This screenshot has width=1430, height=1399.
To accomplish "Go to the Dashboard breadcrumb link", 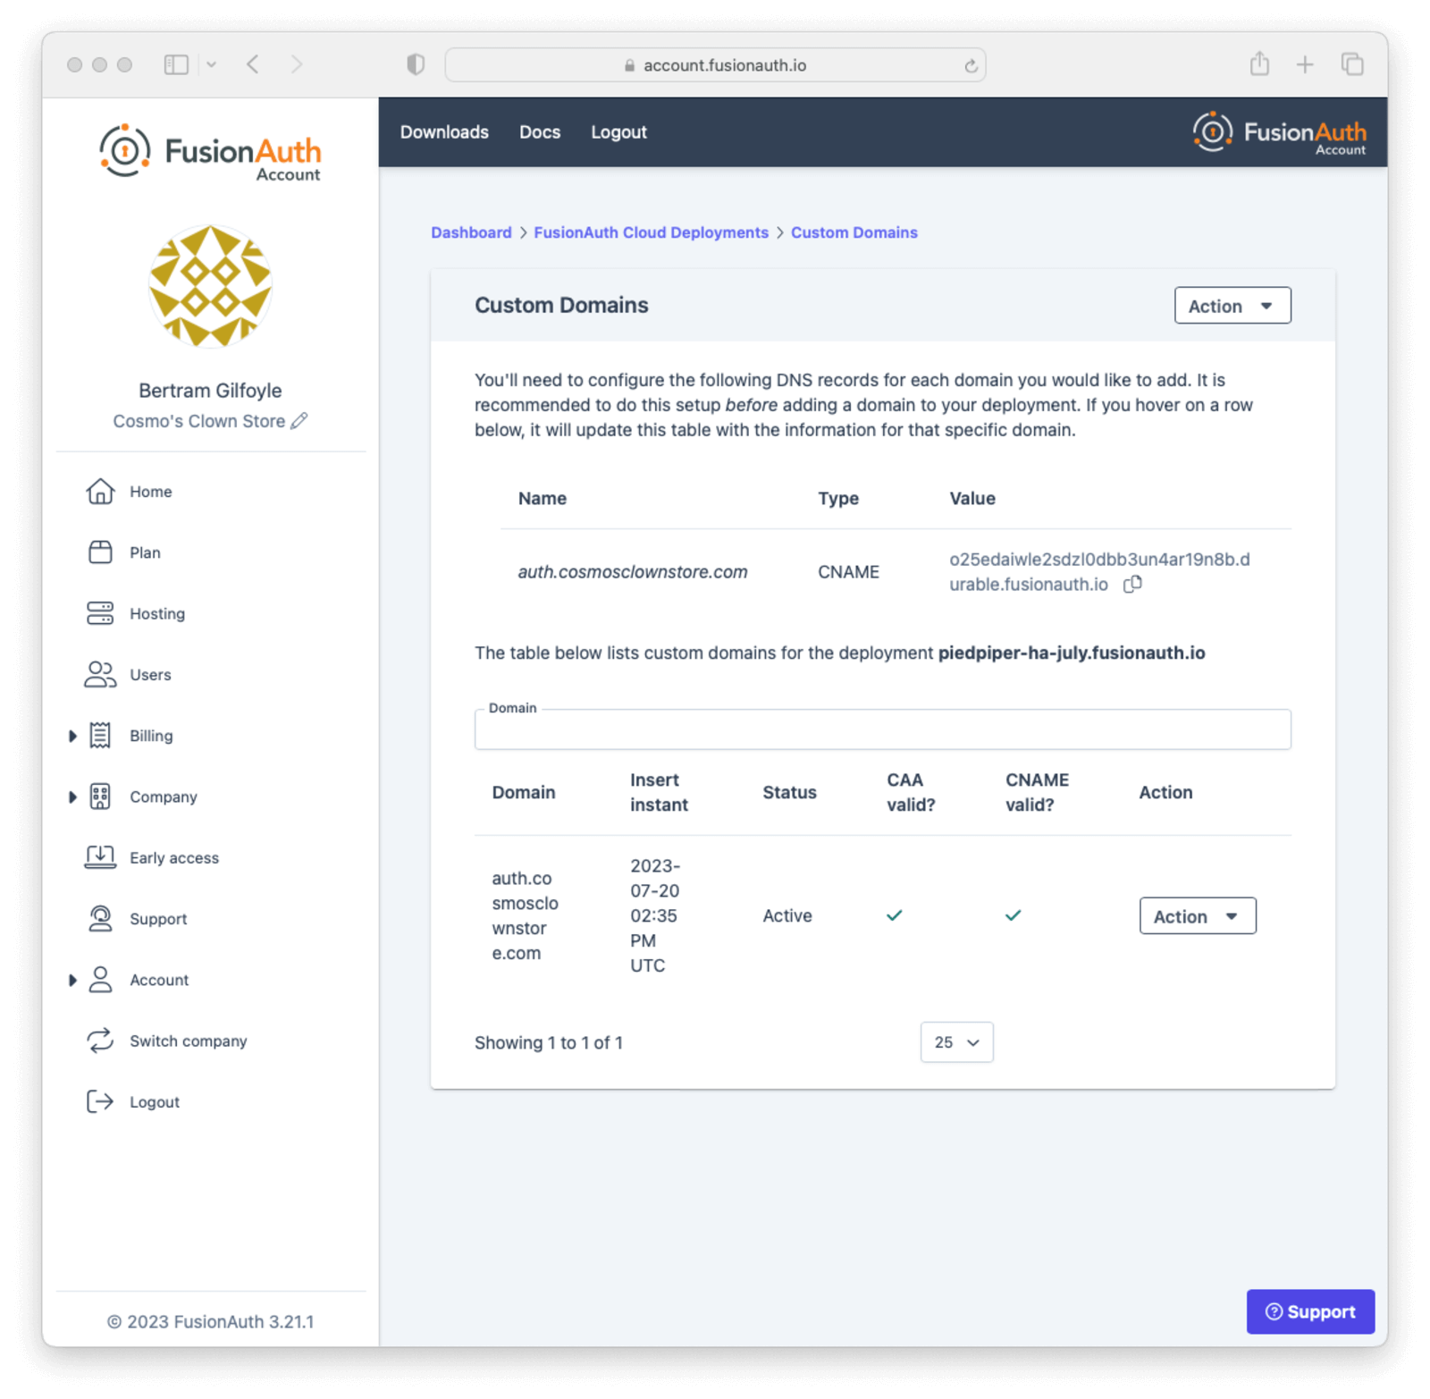I will [471, 232].
